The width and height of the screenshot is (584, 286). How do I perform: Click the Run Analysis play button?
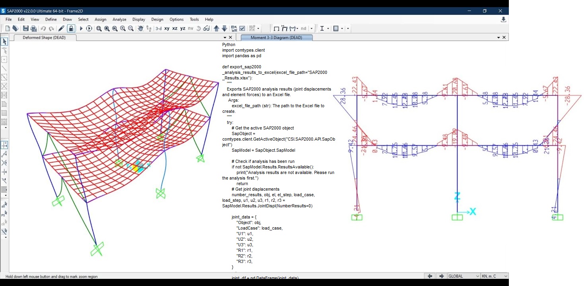click(81, 28)
